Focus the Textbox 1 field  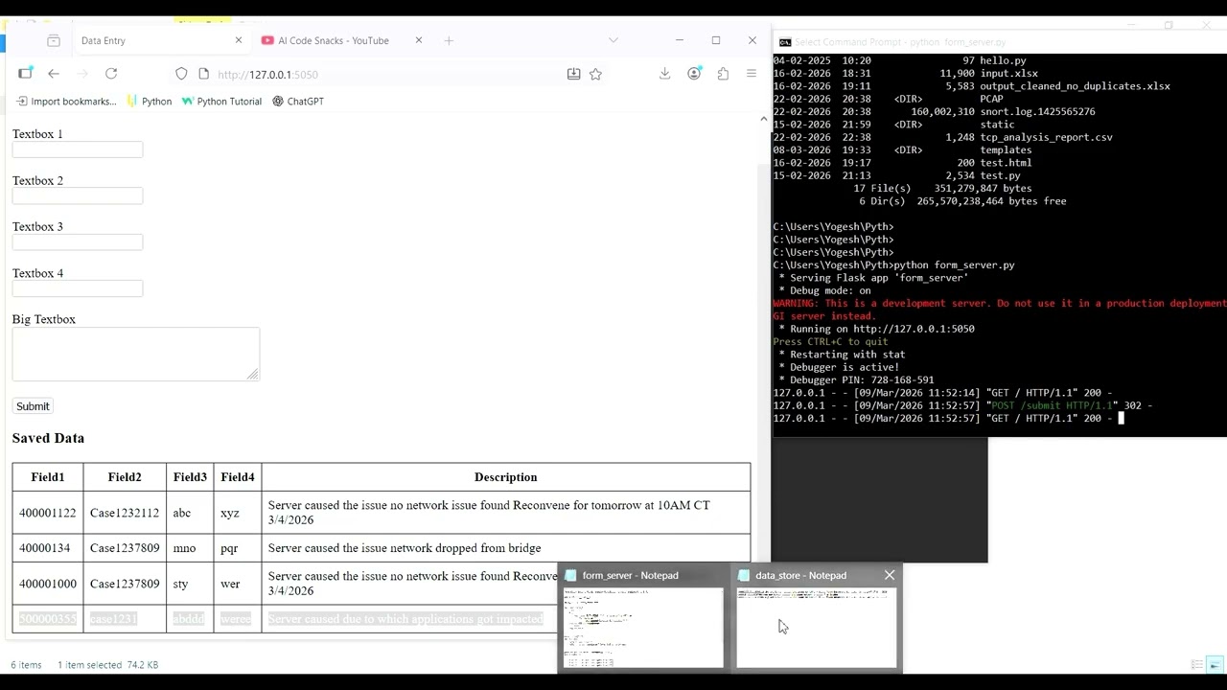click(78, 149)
